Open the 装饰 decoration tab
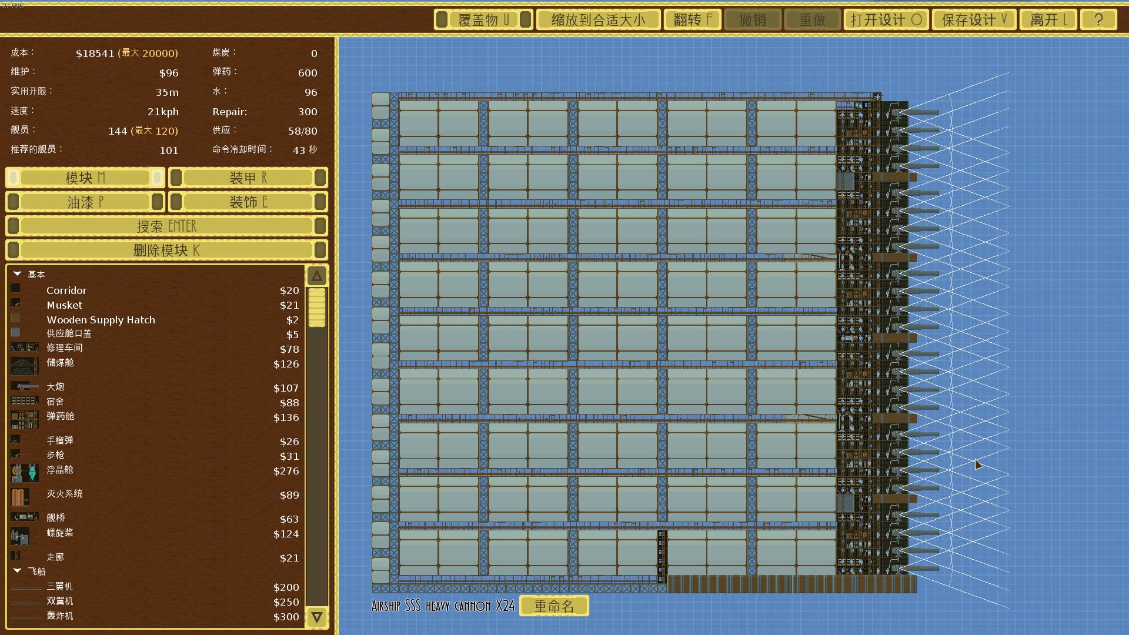 [248, 202]
